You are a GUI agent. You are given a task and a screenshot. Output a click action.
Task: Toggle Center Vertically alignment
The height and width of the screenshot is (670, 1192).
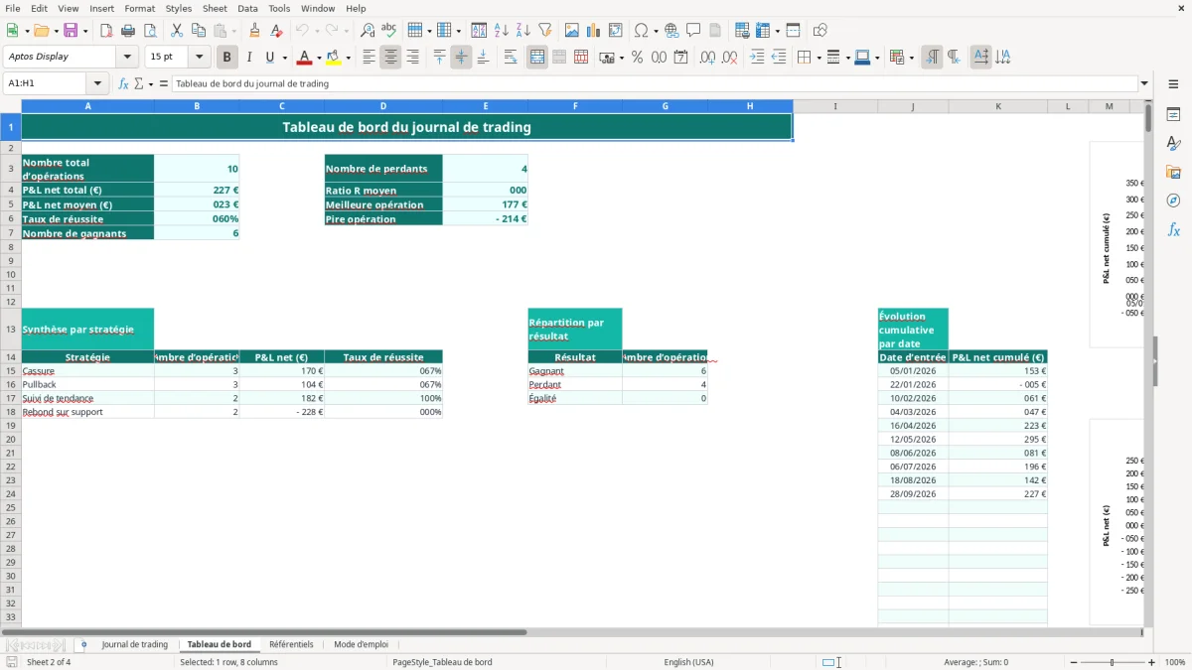pos(461,58)
